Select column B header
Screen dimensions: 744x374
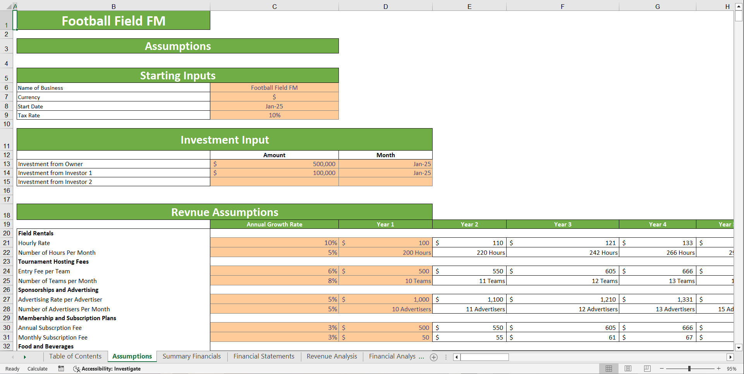(x=113, y=6)
